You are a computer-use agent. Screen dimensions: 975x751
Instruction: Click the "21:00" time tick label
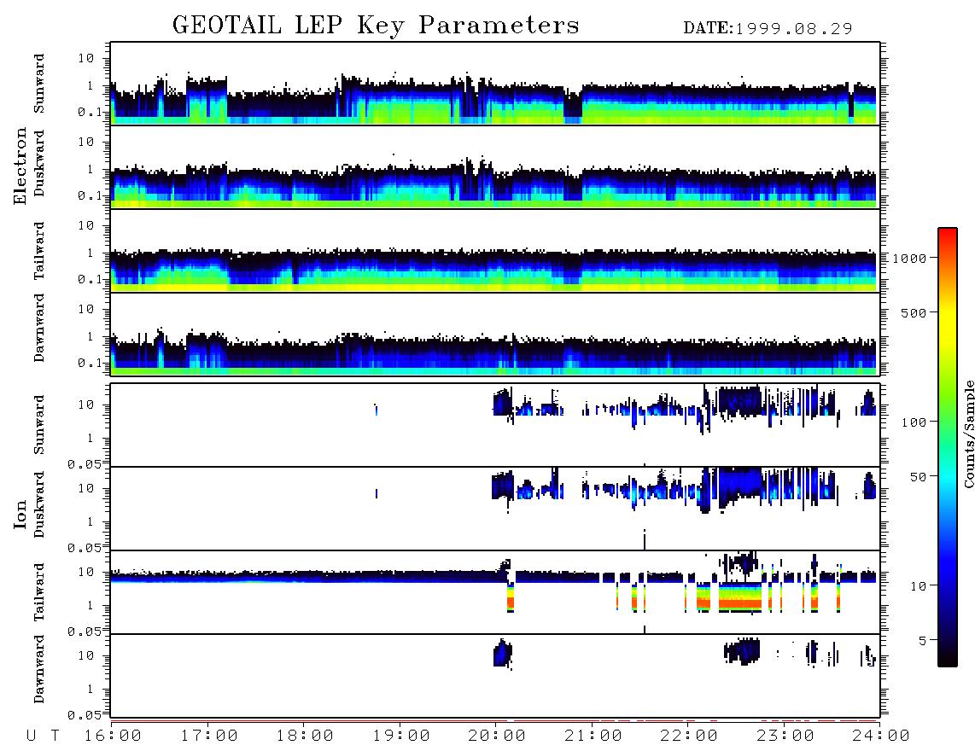(x=593, y=736)
